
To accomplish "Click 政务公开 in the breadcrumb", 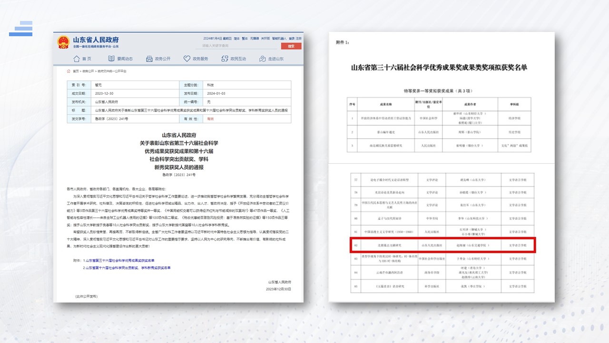I will [88, 71].
